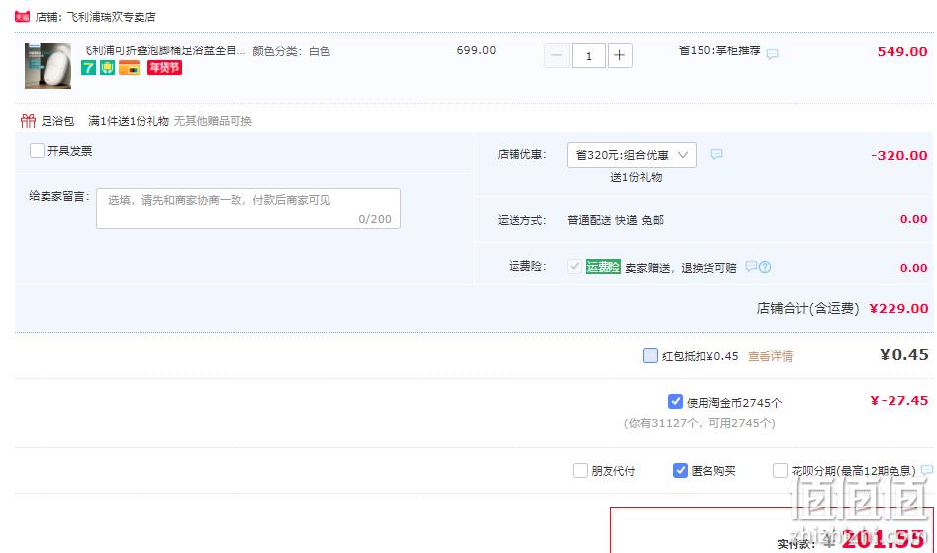937x553 pixels.
Task: Click the store name 飞利浦瑞欢专卖店
Action: click(111, 17)
